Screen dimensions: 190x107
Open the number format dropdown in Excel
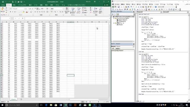pos(63,9)
